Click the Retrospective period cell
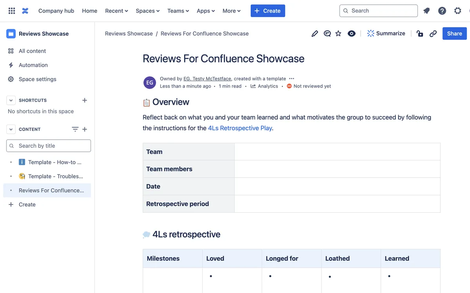This screenshot has width=470, height=293. tap(188, 204)
